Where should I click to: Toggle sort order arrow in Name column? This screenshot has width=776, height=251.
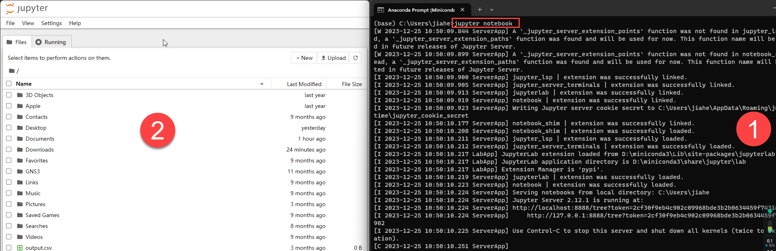(262, 84)
